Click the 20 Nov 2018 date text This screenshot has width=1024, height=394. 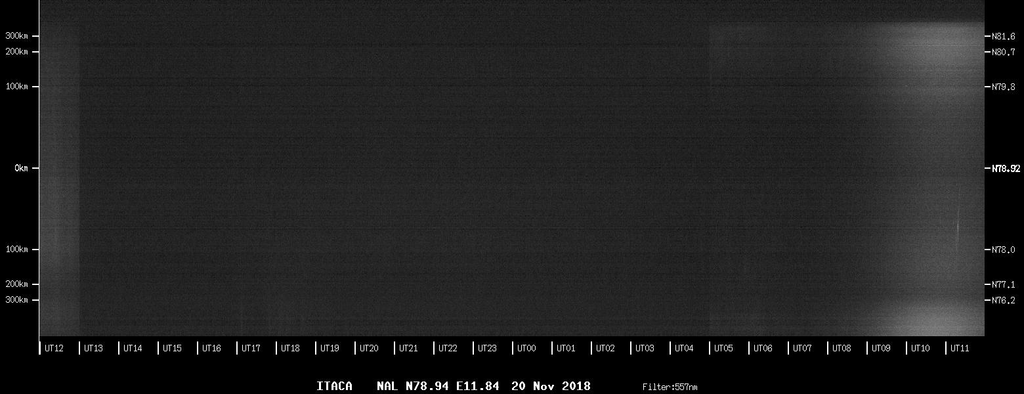[551, 386]
